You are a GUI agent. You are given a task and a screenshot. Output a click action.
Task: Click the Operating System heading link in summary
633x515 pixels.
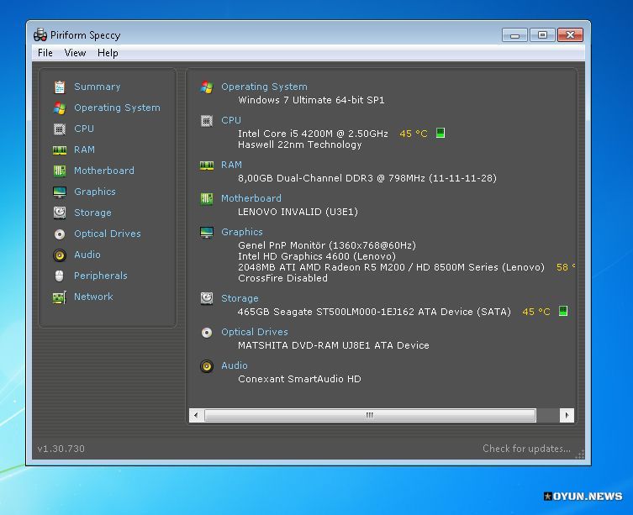click(x=265, y=87)
